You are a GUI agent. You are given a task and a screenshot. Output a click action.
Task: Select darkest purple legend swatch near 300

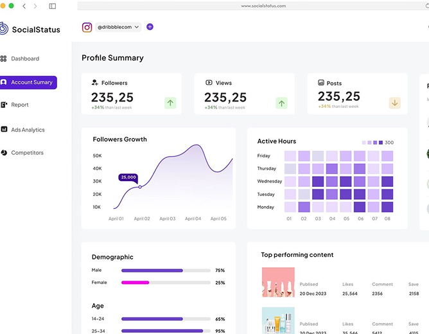pyautogui.click(x=381, y=143)
